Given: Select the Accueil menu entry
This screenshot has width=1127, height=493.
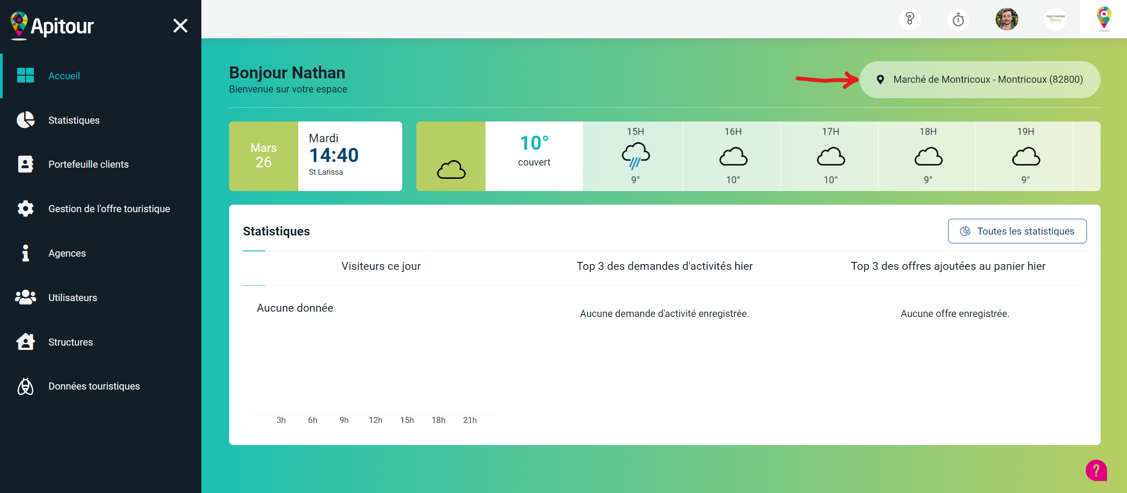Looking at the screenshot, I should pos(64,76).
